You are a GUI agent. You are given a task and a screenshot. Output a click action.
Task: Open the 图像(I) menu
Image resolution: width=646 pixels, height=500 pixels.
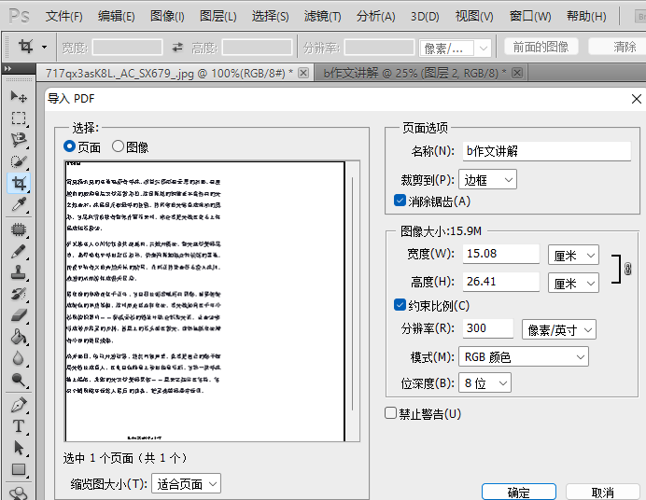167,17
